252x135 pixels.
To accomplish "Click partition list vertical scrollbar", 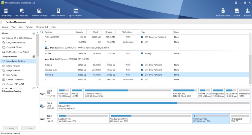I will 250,69.
